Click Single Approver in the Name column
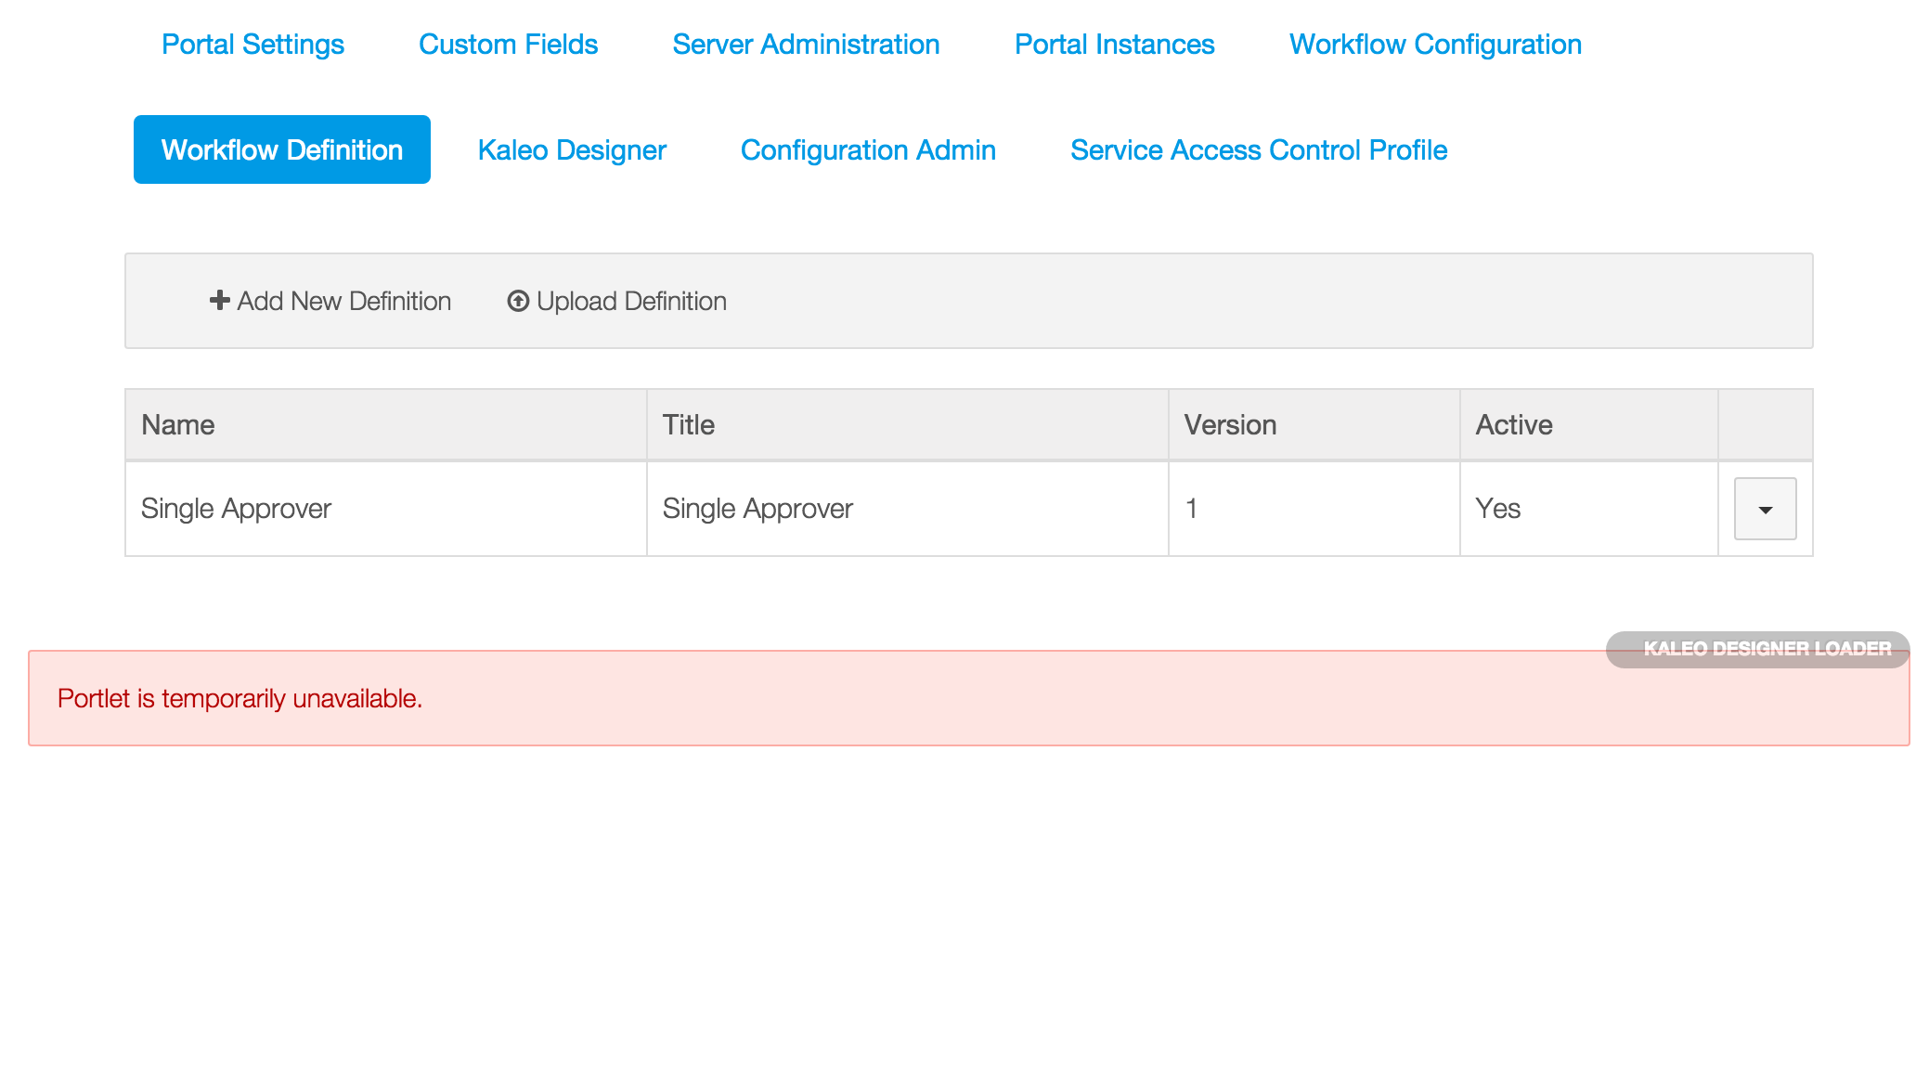Viewport: 1929px width, 1088px height. [236, 509]
